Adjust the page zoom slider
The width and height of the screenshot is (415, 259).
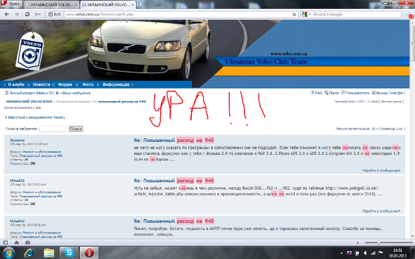click(x=379, y=242)
